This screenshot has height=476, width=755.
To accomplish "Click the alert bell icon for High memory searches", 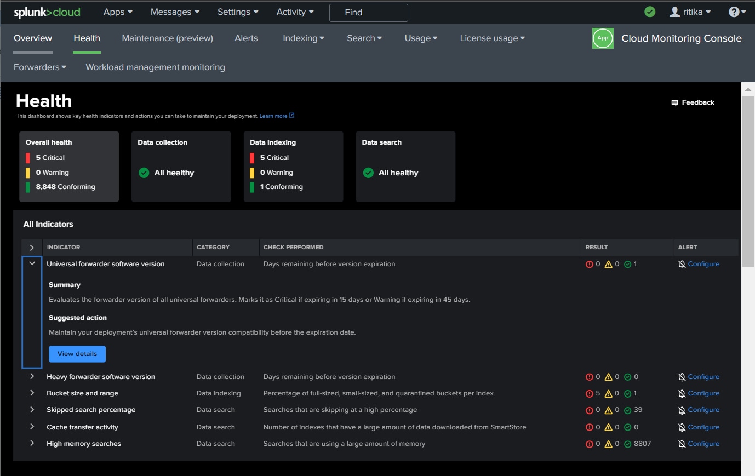I will [682, 444].
